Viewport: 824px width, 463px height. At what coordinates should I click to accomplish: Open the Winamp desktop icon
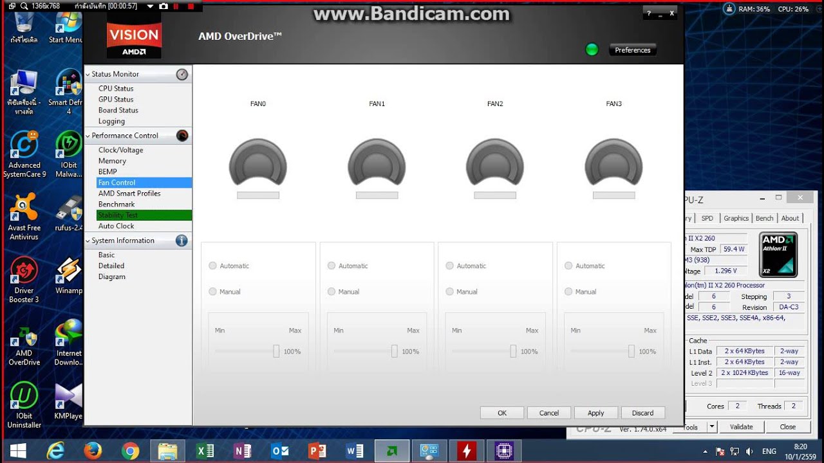pyautogui.click(x=69, y=275)
